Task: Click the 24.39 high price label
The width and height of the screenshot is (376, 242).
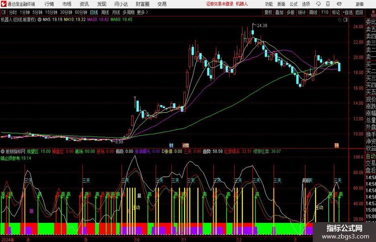Action: [262, 26]
